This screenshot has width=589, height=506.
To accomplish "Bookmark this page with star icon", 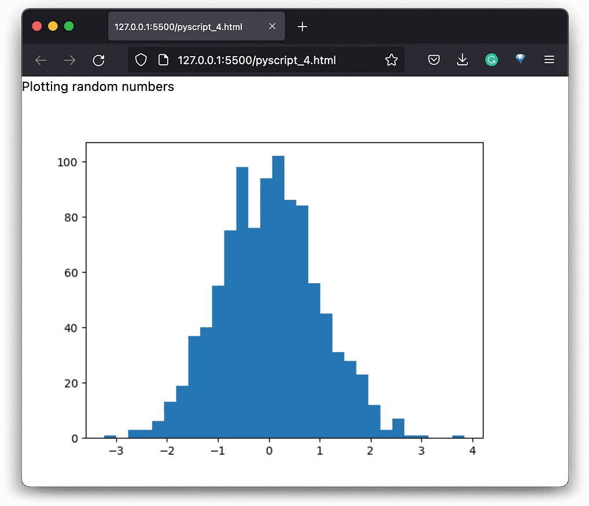I will pyautogui.click(x=391, y=60).
